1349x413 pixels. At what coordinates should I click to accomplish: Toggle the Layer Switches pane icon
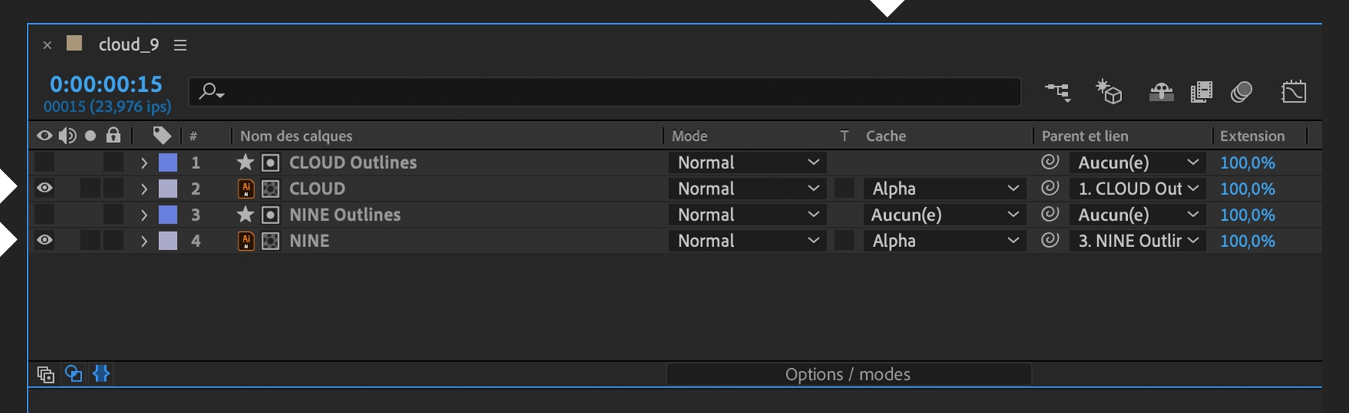46,374
